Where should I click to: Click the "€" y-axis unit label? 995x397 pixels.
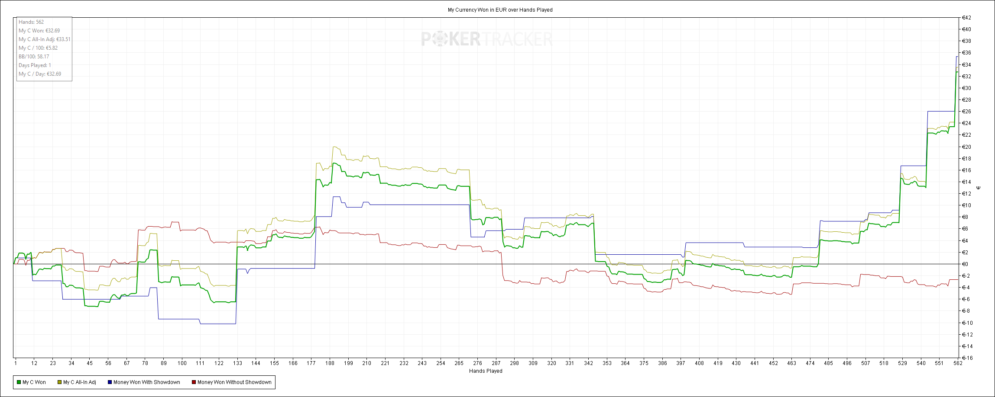point(979,188)
